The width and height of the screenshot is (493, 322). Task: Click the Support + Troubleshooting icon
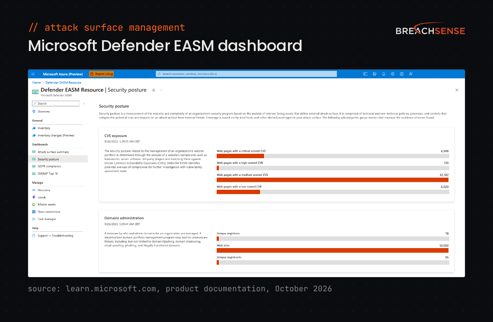tap(34, 236)
